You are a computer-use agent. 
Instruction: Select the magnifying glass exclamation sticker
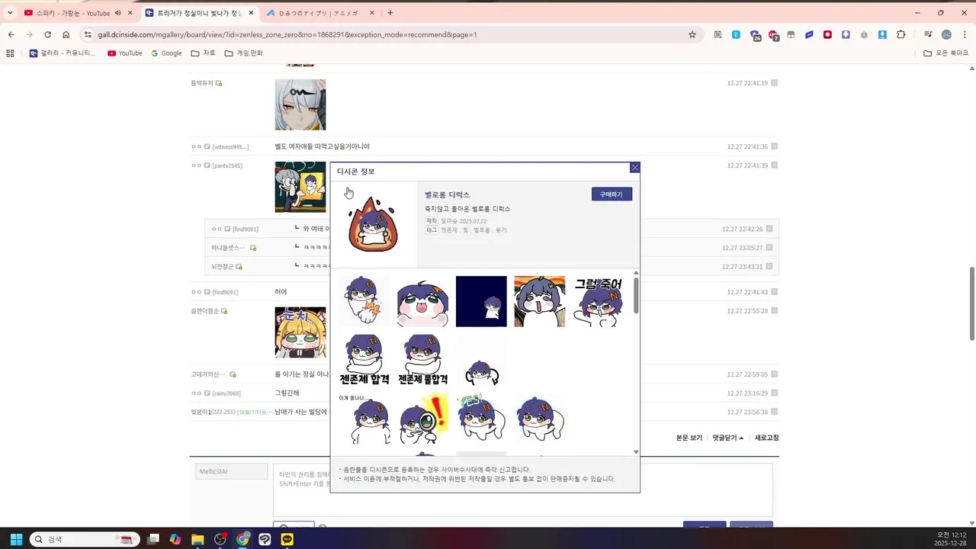click(x=422, y=418)
